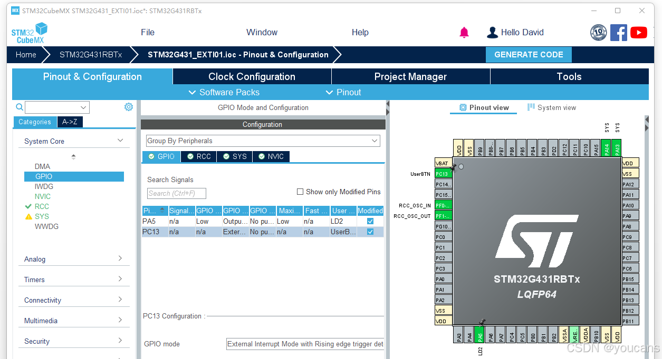
Task: Select the PF1 RCC_OSC_OUT pin
Action: pos(443,216)
